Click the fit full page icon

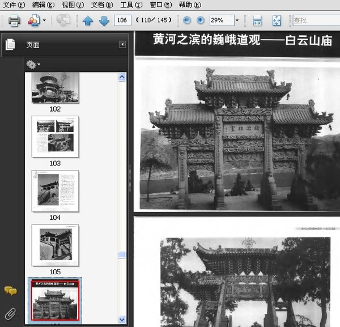coord(277,21)
